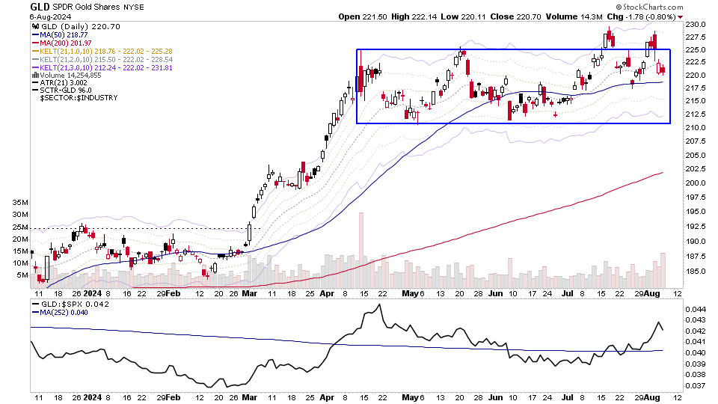Click the GLD ticker symbol in the header
This screenshot has height=404, width=718.
(40, 7)
